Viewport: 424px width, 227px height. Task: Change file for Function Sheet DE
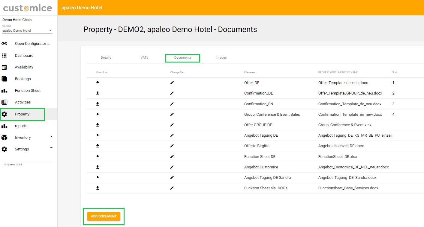172,156
